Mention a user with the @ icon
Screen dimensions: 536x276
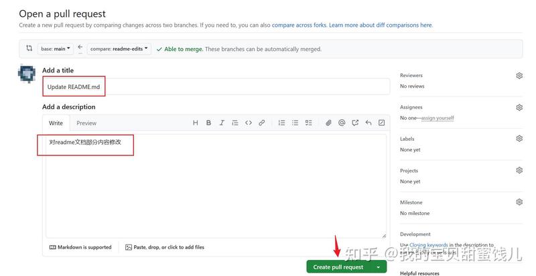[342, 123]
